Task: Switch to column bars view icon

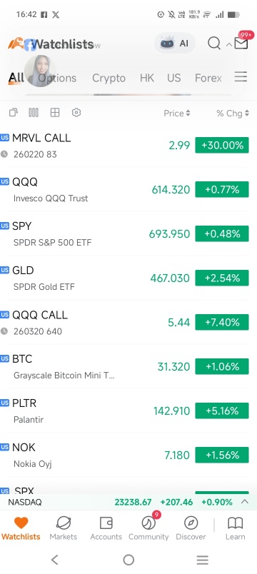Action: (x=34, y=113)
